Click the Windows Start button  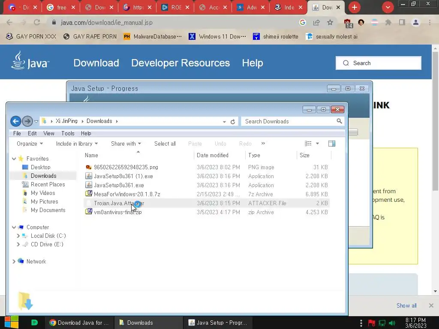[12, 322]
